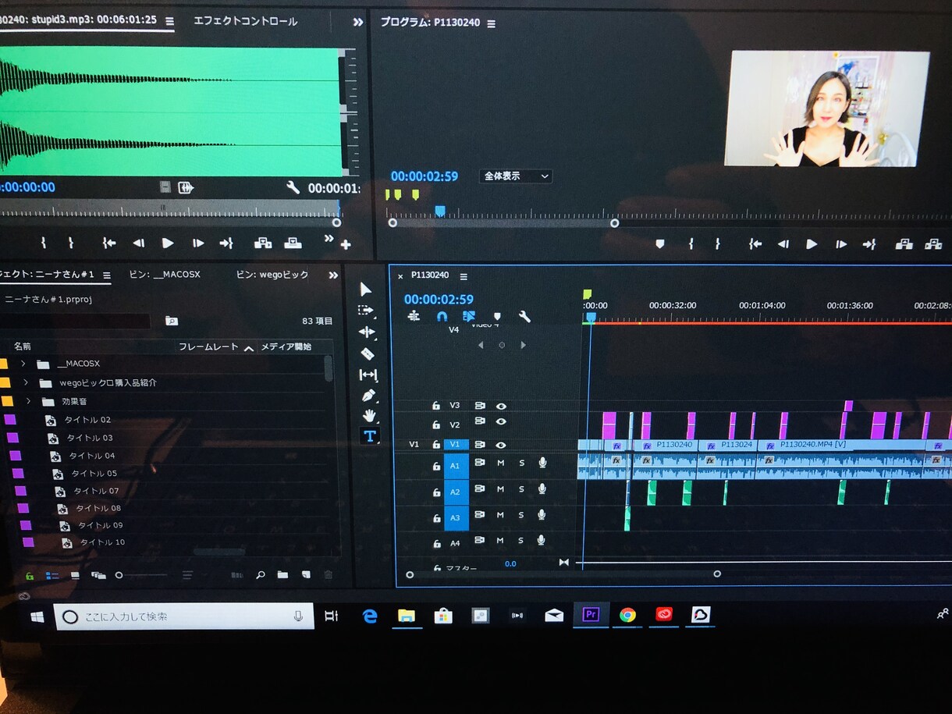
Task: Select the stupid3.mp3 source tab
Action: pos(78,20)
